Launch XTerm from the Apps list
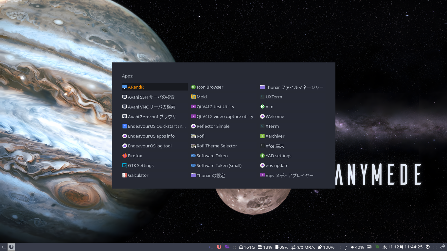 pos(293,126)
